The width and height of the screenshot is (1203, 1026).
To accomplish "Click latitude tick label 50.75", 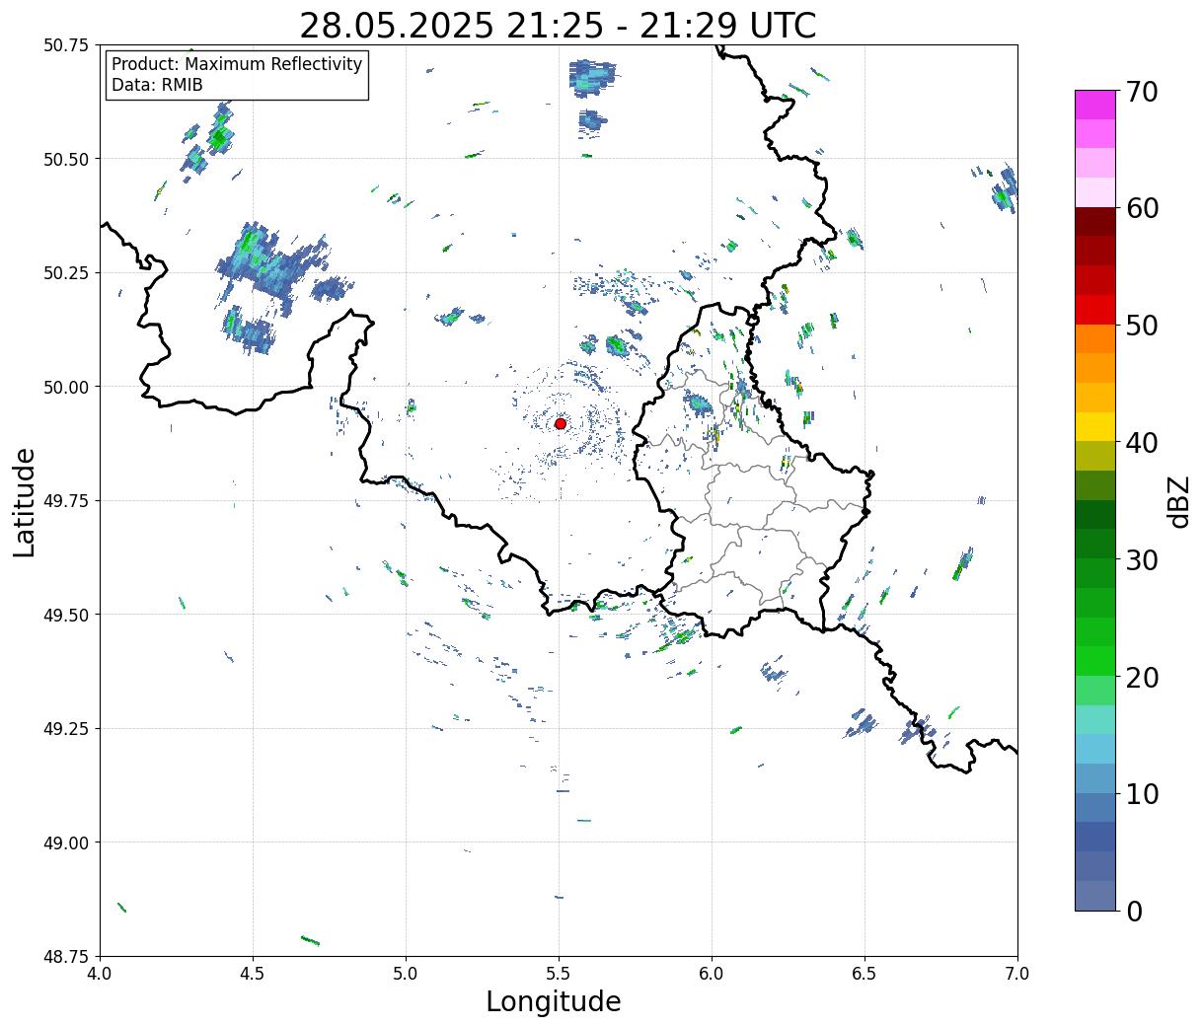I will point(65,45).
